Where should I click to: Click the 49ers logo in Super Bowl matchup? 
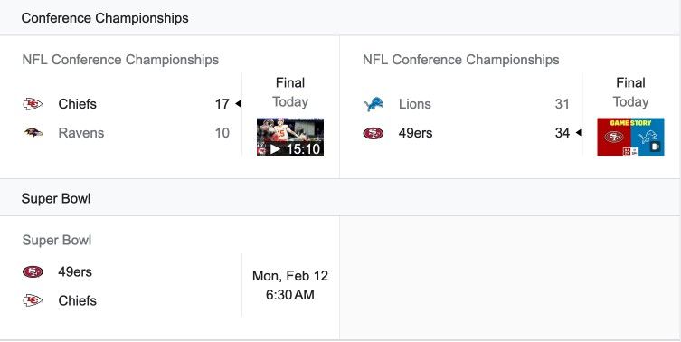pyautogui.click(x=33, y=272)
